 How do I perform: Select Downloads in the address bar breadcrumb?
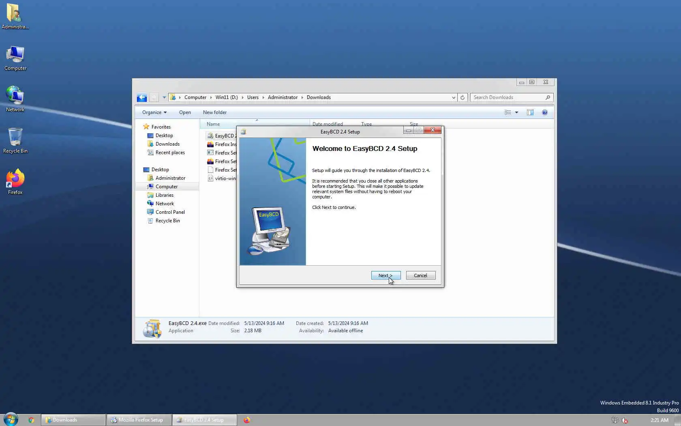click(x=319, y=97)
